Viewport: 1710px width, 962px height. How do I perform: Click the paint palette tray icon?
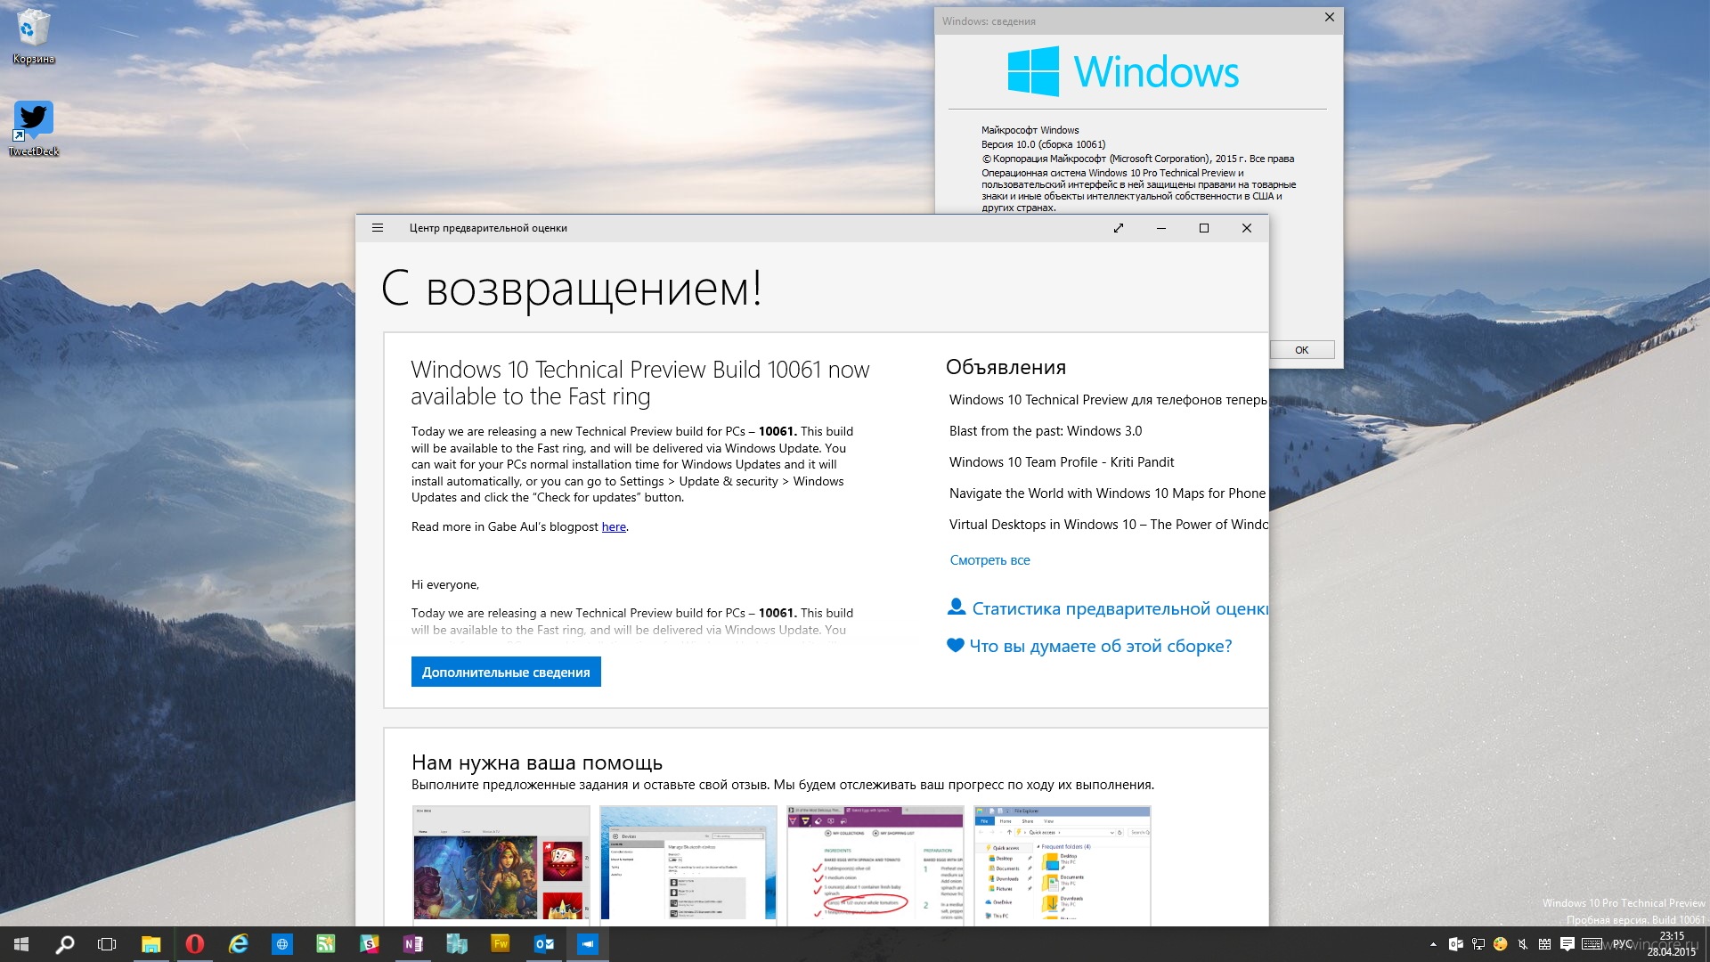coord(1500,944)
